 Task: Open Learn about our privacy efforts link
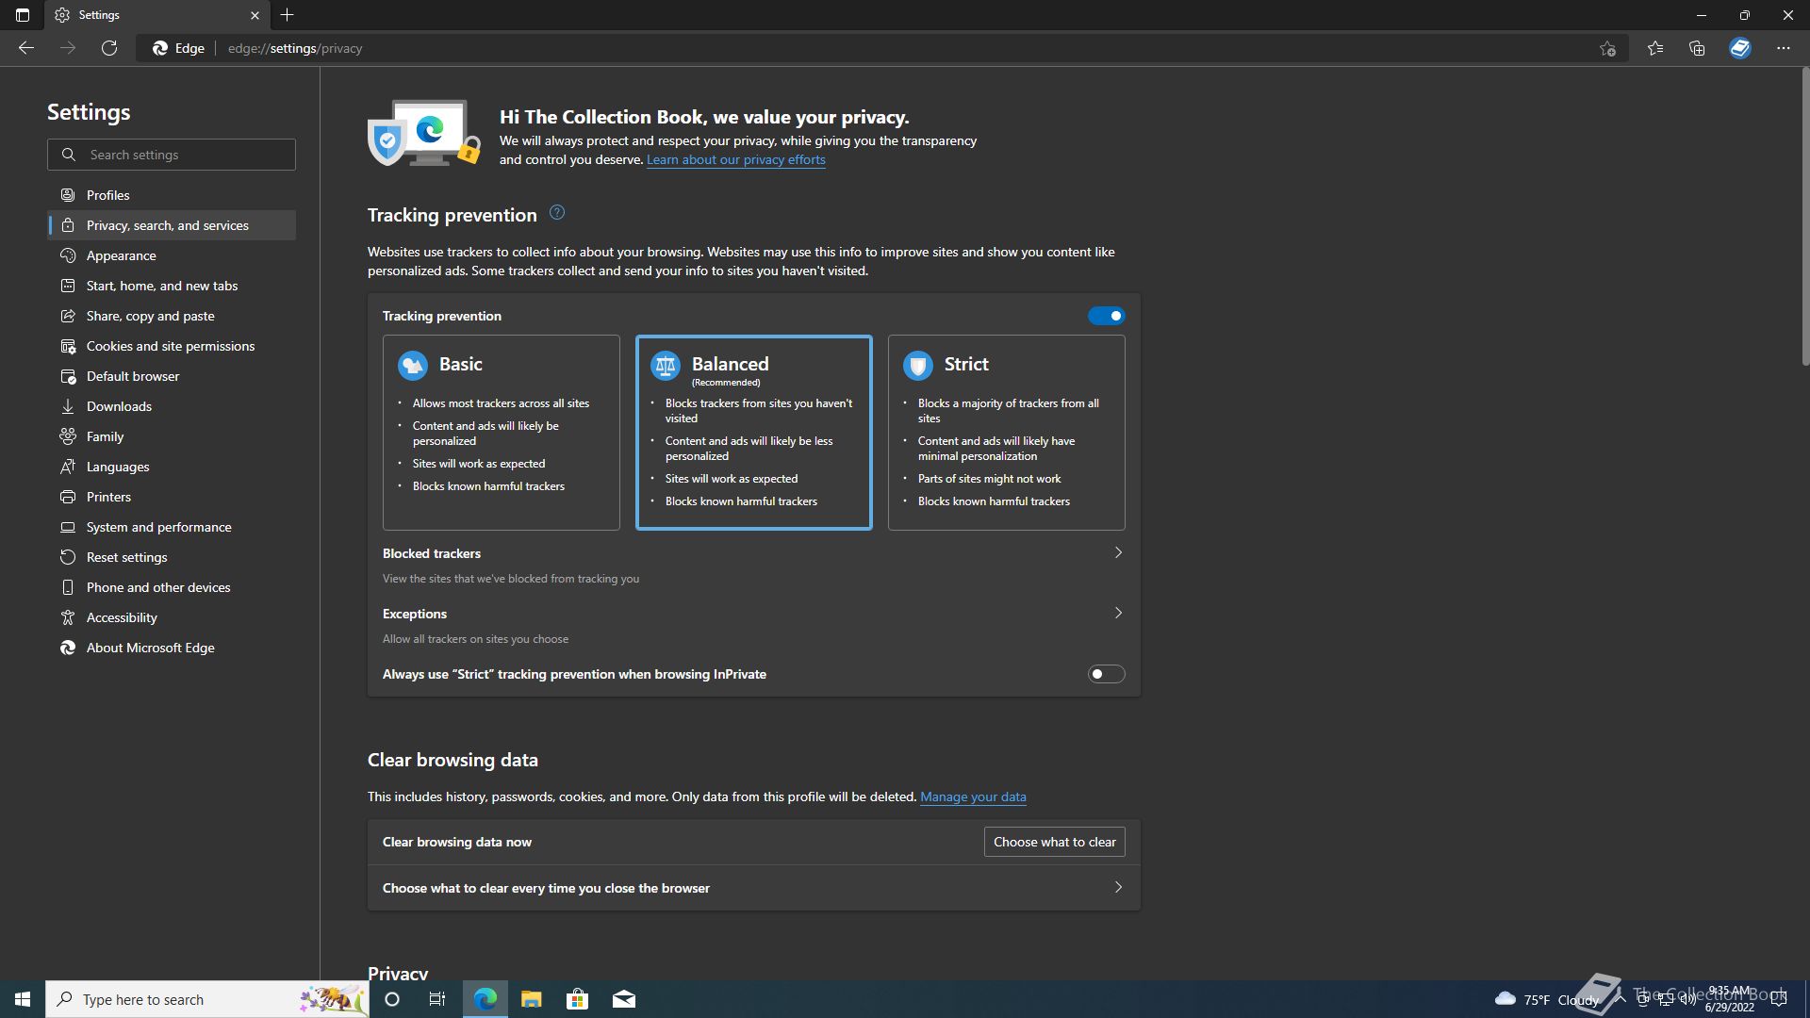tap(735, 160)
